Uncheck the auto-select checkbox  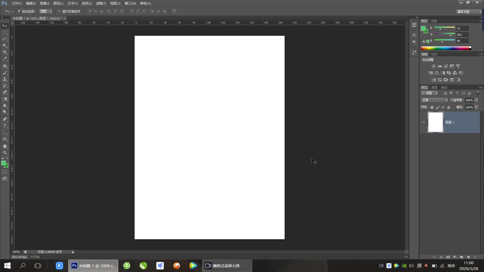(x=19, y=11)
